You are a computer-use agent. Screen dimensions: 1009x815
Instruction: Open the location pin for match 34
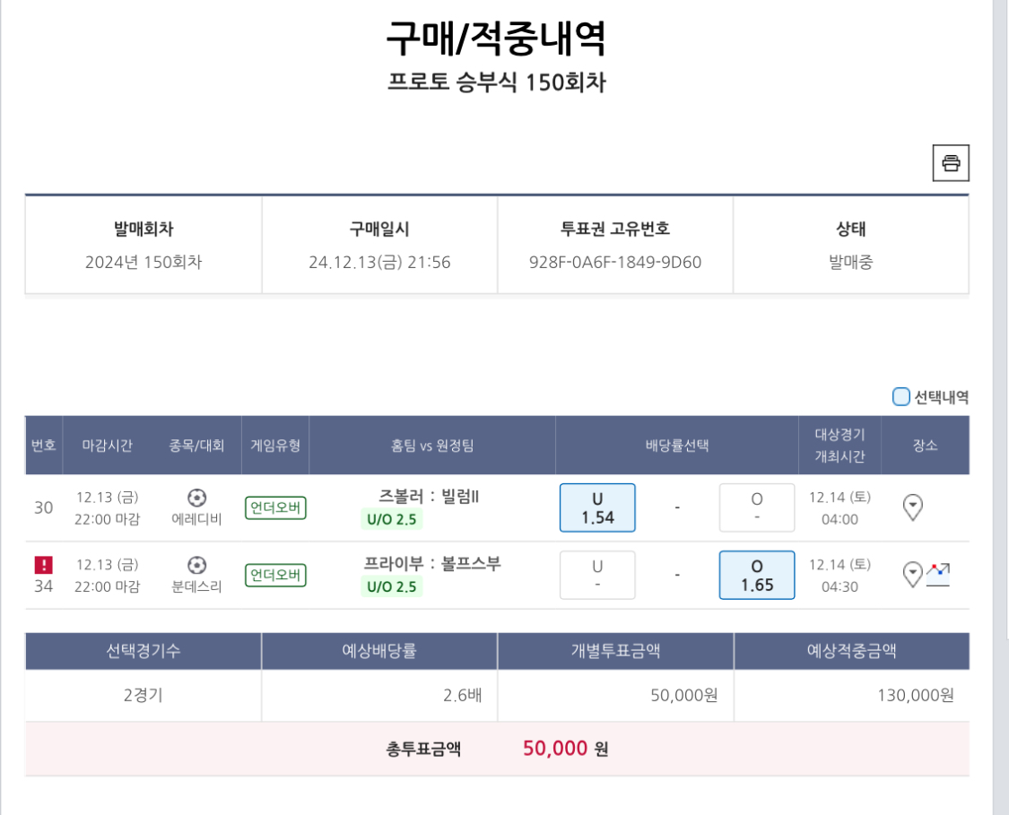[911, 575]
